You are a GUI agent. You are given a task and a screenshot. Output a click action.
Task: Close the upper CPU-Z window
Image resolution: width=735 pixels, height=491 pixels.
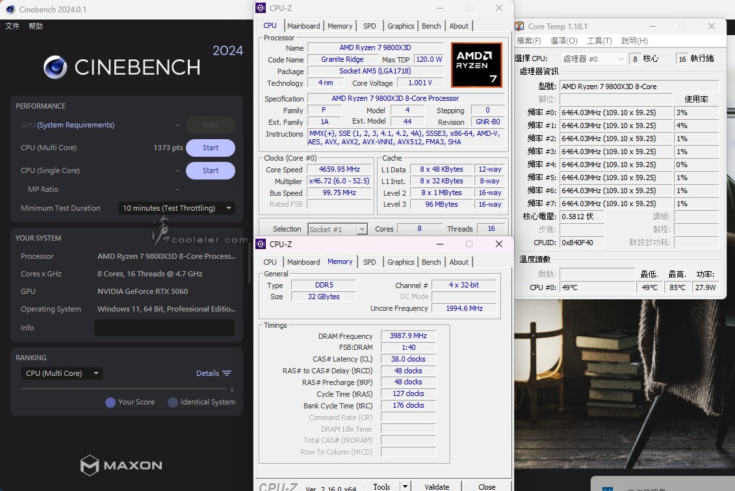click(x=498, y=8)
